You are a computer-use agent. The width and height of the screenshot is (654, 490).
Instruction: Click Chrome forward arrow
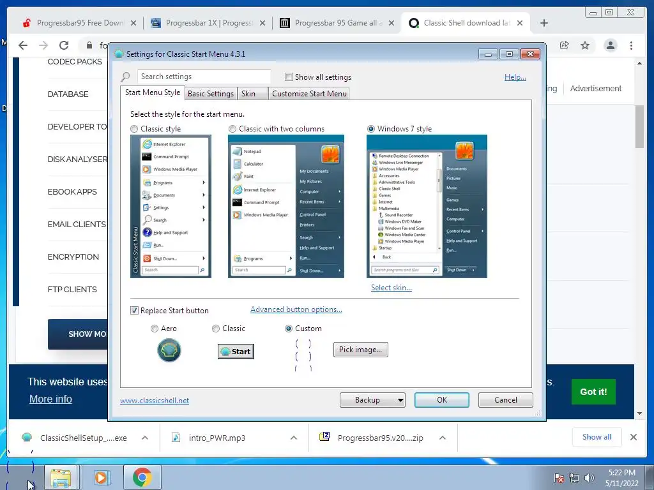click(43, 45)
